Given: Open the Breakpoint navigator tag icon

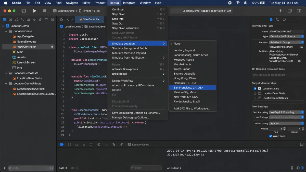Looking at the screenshot, I should [46, 19].
